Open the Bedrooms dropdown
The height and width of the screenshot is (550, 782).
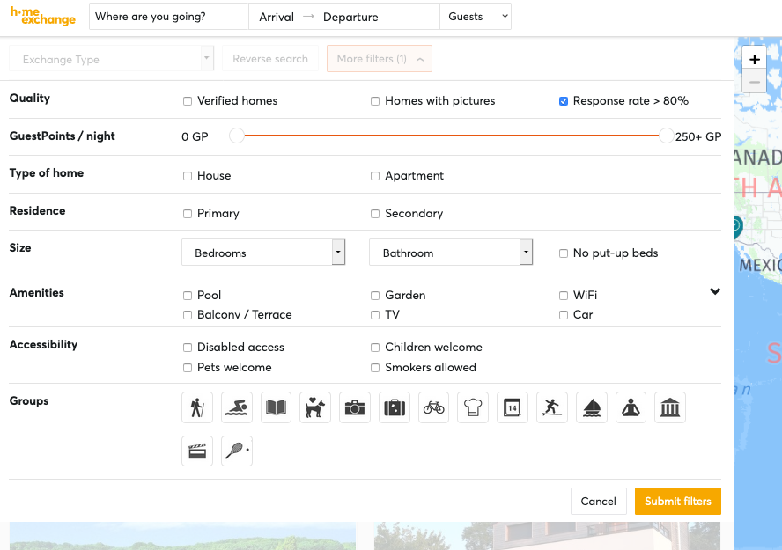[263, 253]
